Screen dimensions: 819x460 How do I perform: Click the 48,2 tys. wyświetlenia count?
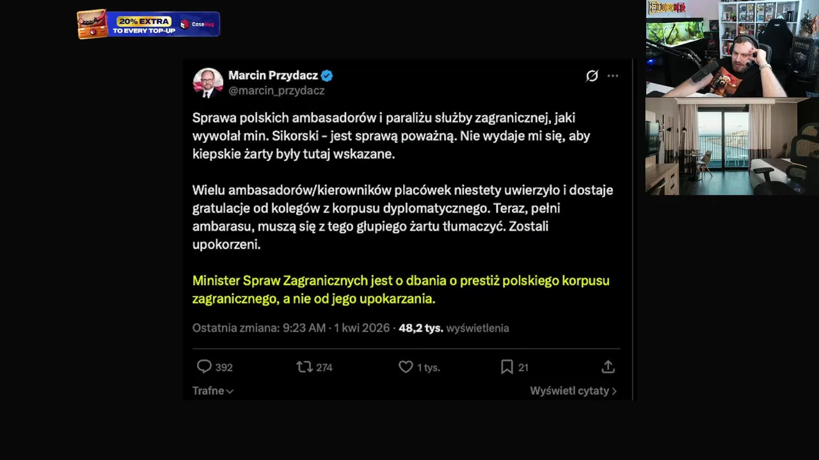[454, 328]
